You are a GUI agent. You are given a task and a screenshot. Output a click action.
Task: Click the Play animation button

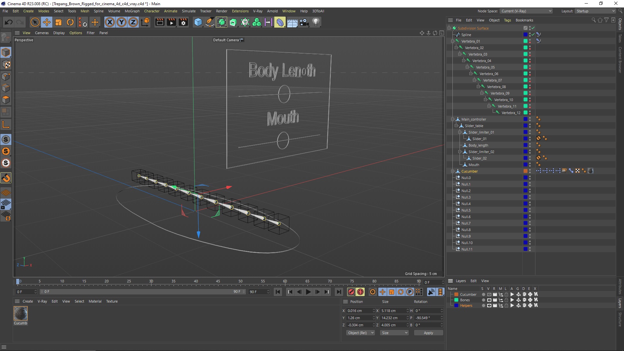click(308, 292)
